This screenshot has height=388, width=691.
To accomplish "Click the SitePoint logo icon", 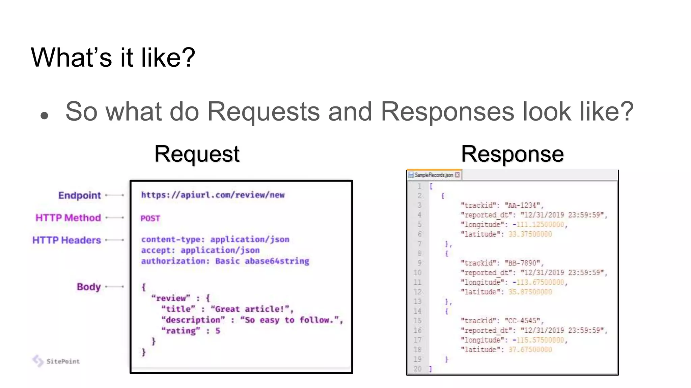I will (x=38, y=361).
